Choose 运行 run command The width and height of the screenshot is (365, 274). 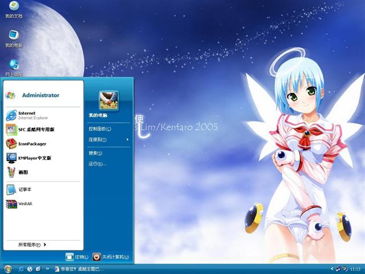(97, 164)
